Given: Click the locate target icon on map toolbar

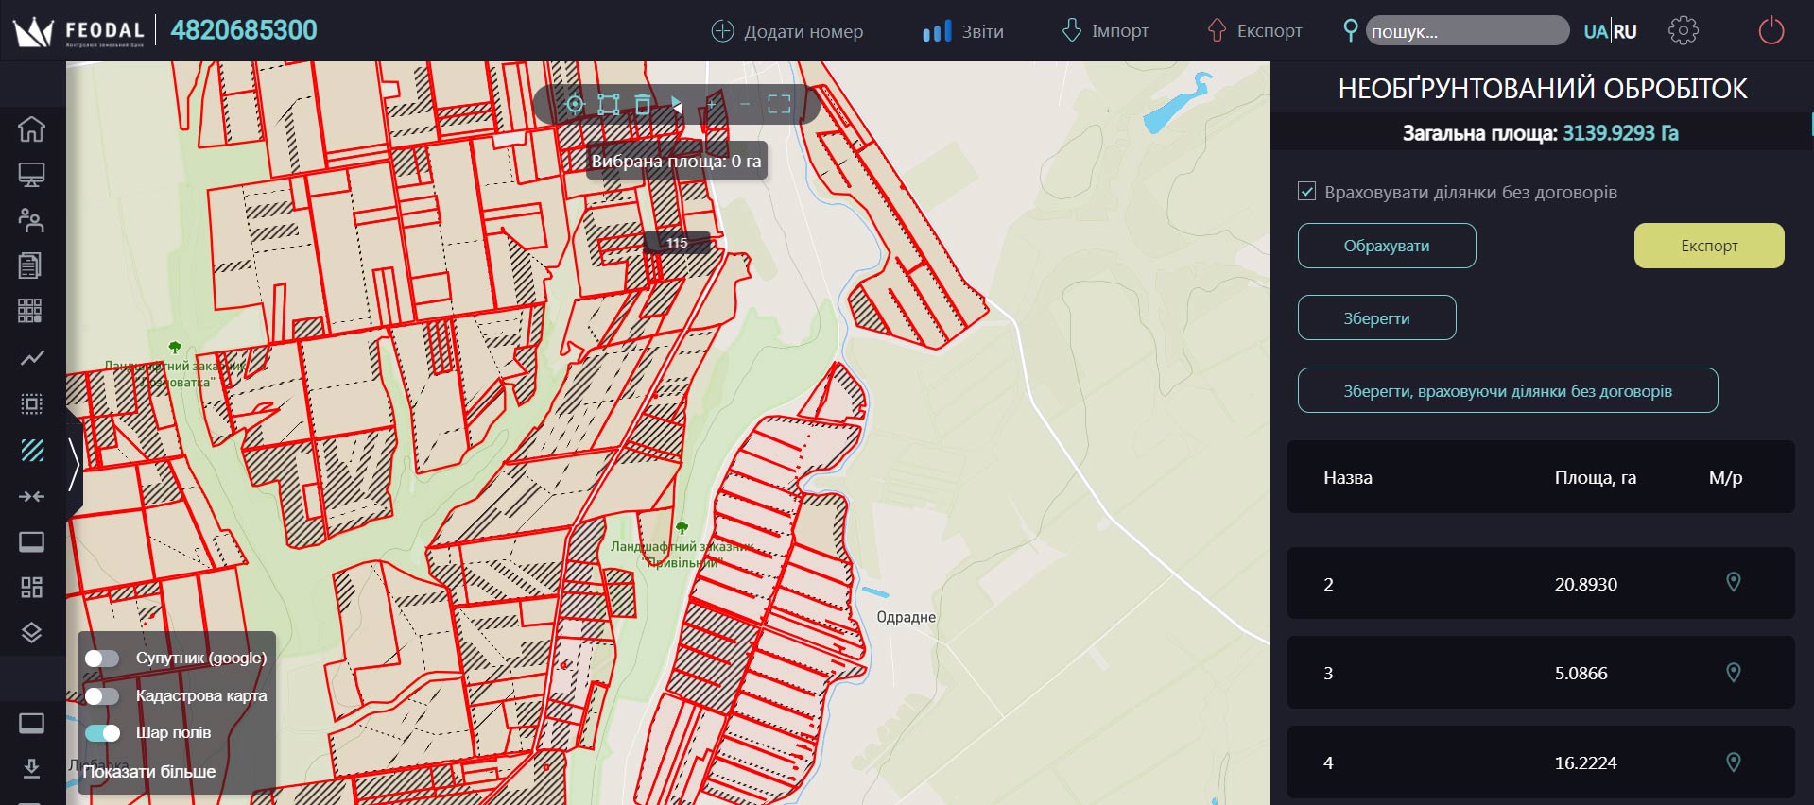Looking at the screenshot, I should point(575,104).
